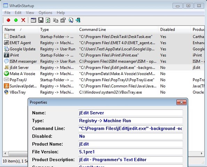
Task: Click the horizontal scrollbar right arrow
Action: (202, 153)
